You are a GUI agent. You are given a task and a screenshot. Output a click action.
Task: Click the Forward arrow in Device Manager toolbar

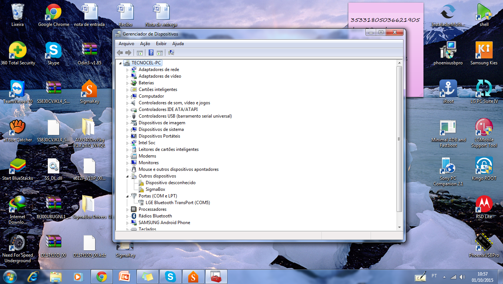pyautogui.click(x=128, y=53)
